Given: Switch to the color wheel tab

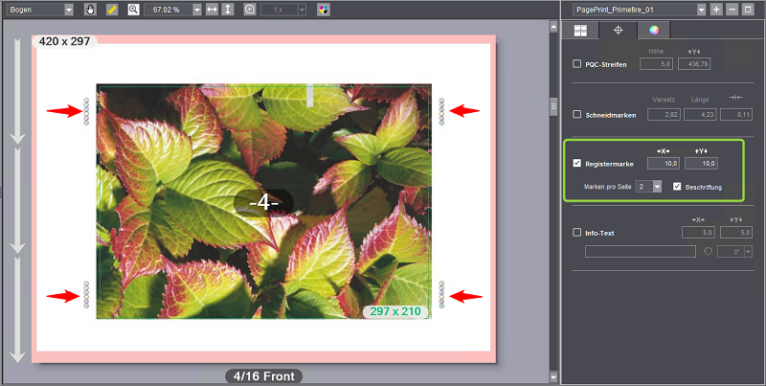Looking at the screenshot, I should click(654, 31).
